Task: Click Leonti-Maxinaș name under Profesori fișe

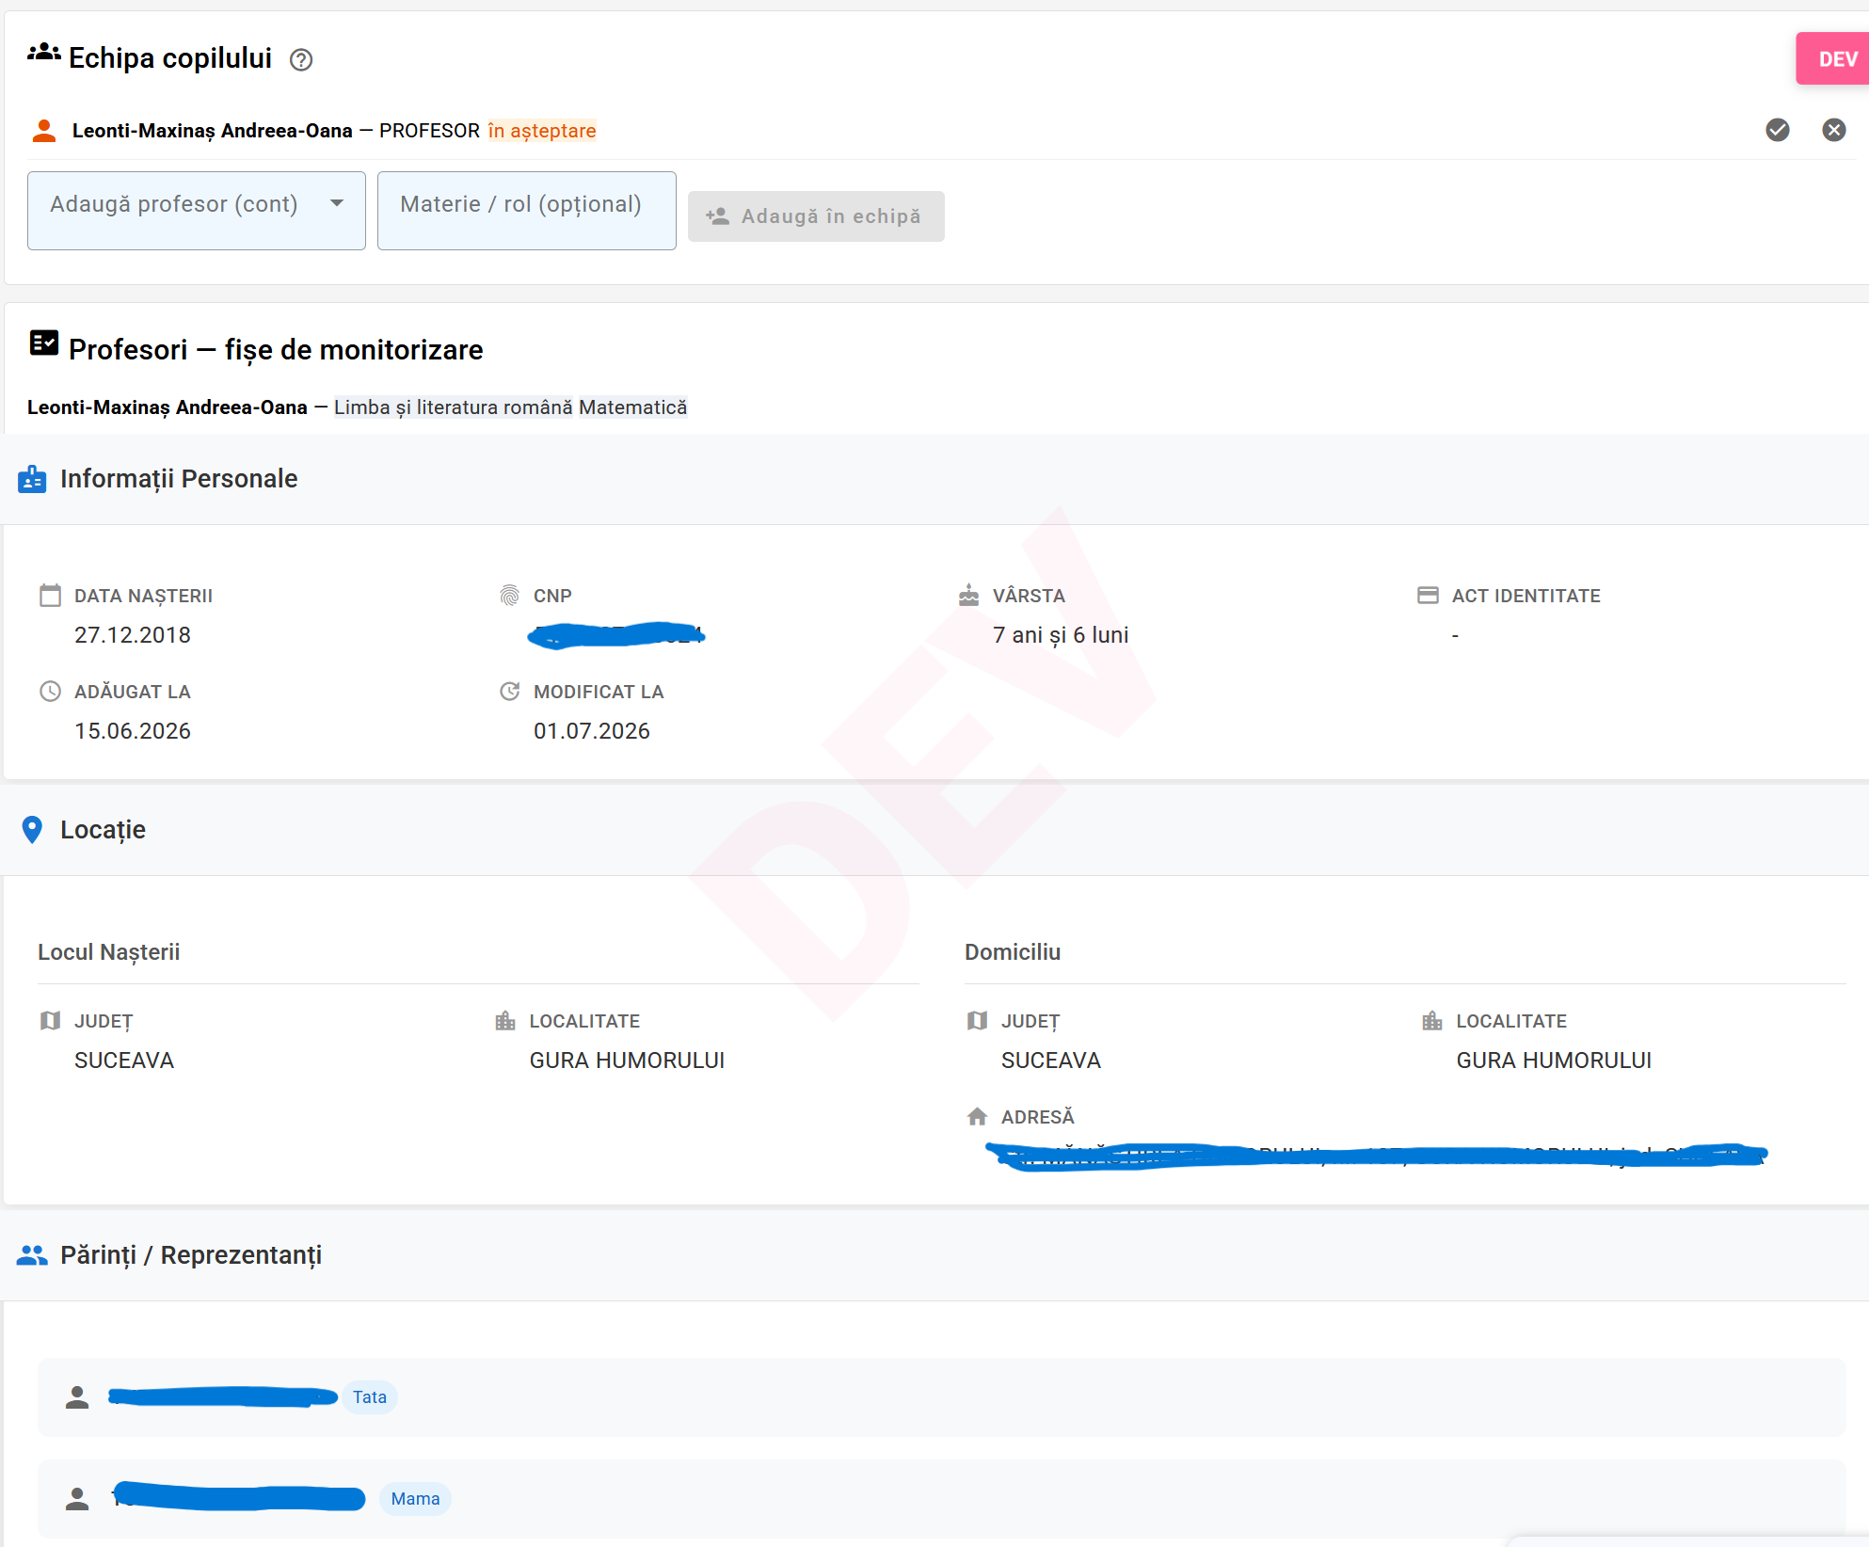Action: point(168,407)
